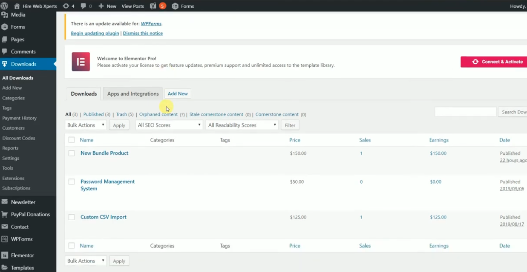This screenshot has width=527, height=272.
Task: Switch to Apps and Integrations tab
Action: 133,94
